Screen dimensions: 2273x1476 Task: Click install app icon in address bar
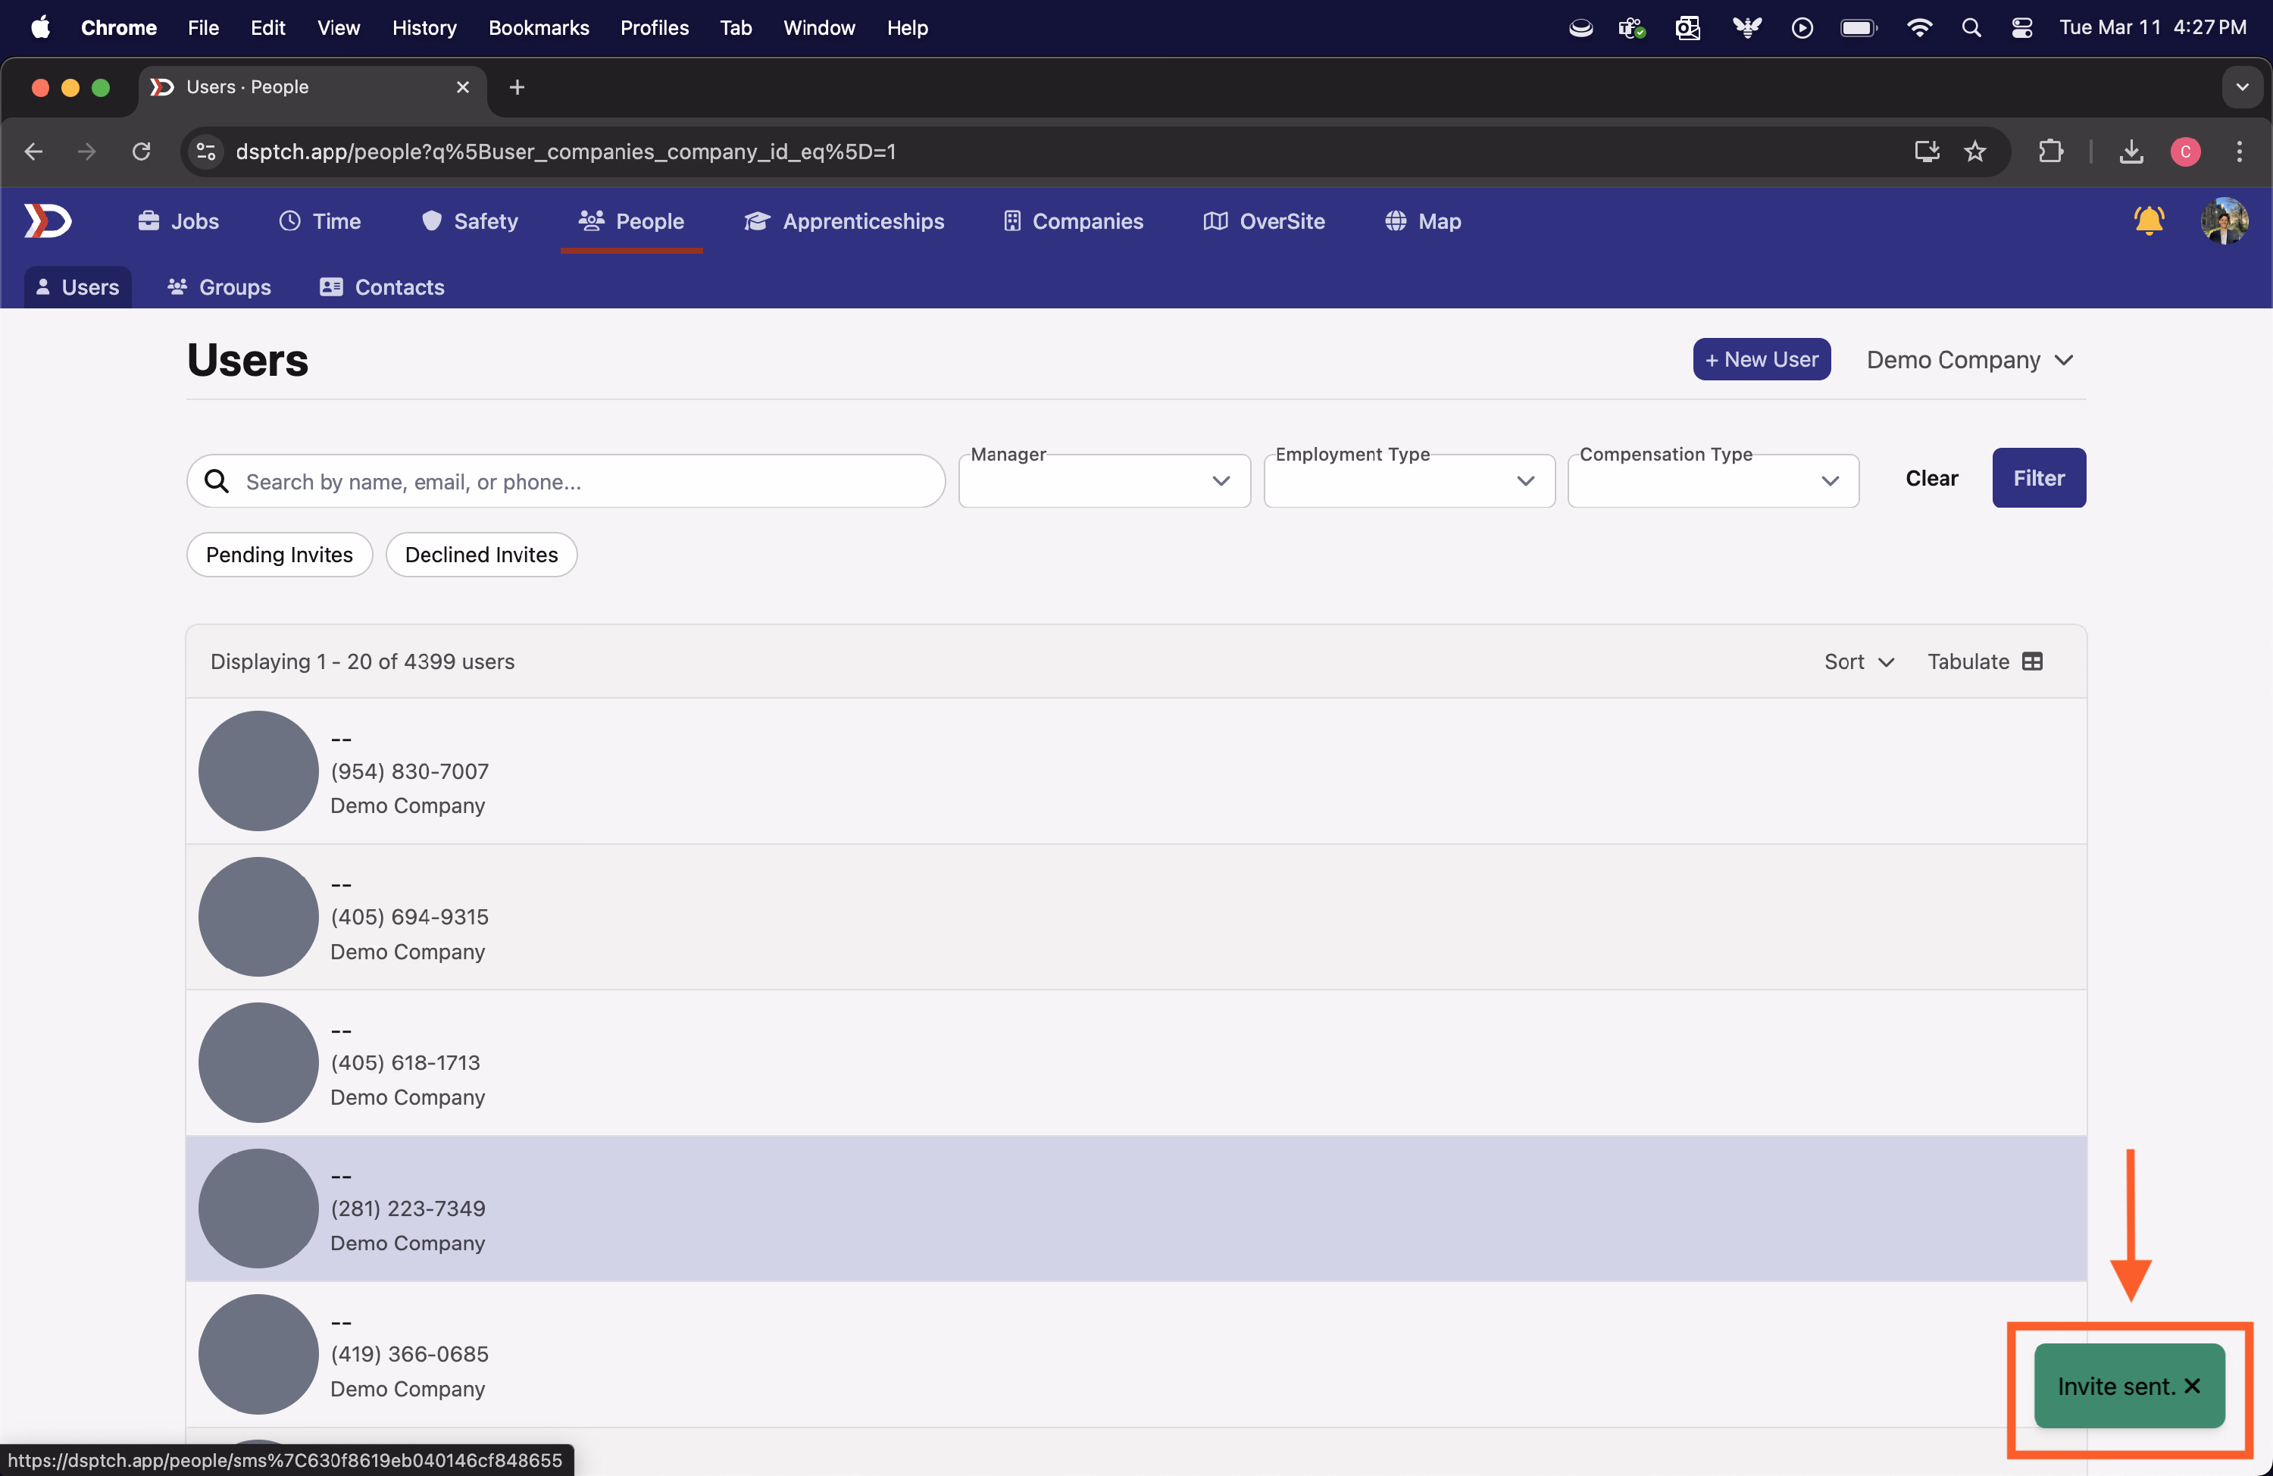1928,151
